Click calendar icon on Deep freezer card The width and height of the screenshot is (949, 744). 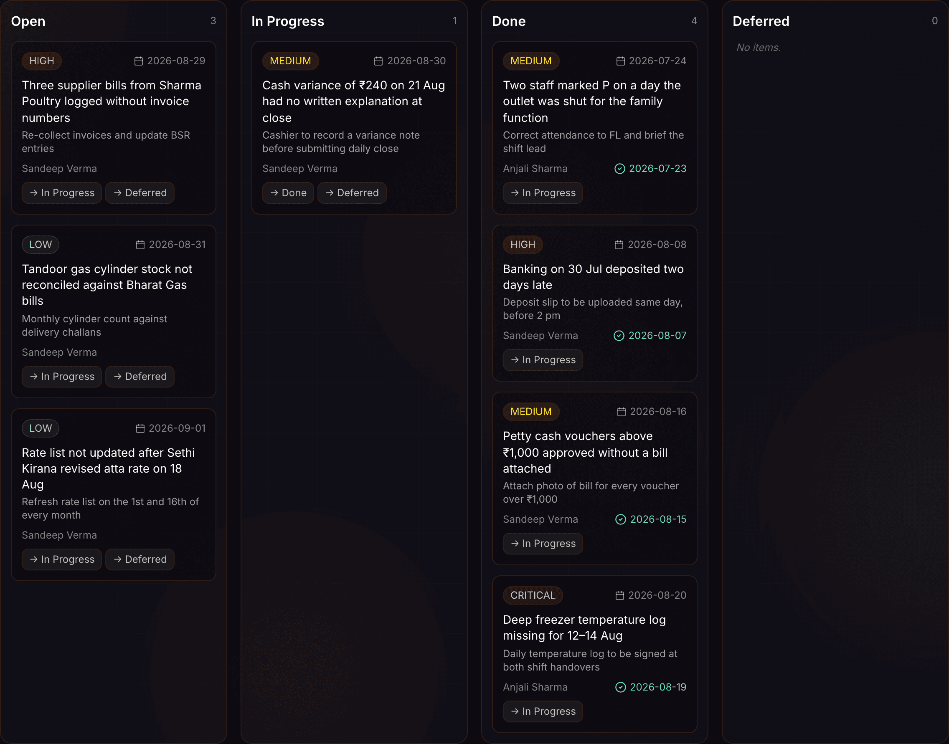619,595
